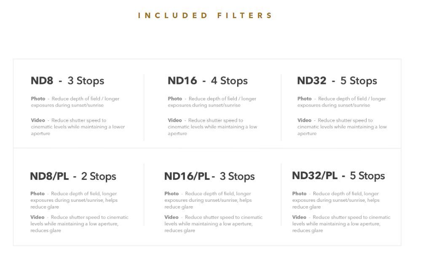Click the Video label under ND32/PL
This screenshot has height=265, width=423.
[299, 217]
